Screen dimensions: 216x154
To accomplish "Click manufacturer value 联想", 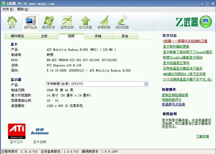I will pos(50,55).
